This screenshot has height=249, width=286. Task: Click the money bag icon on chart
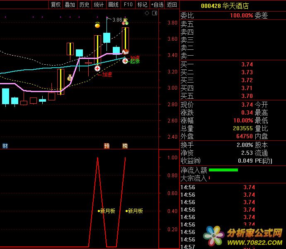[70, 78]
